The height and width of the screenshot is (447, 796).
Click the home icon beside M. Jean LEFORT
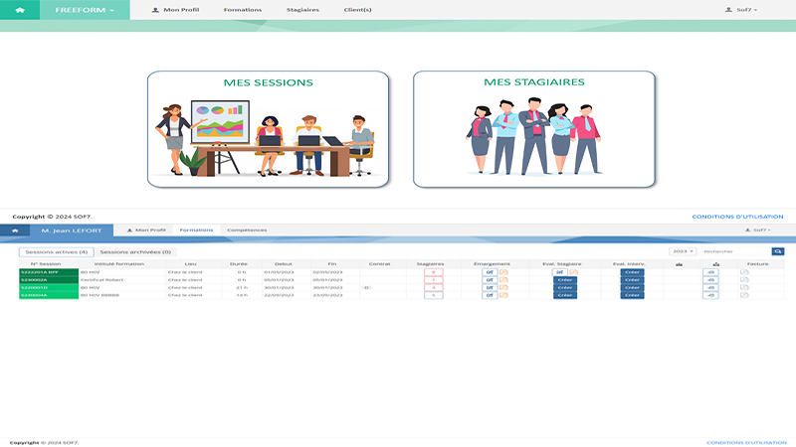pos(14,229)
